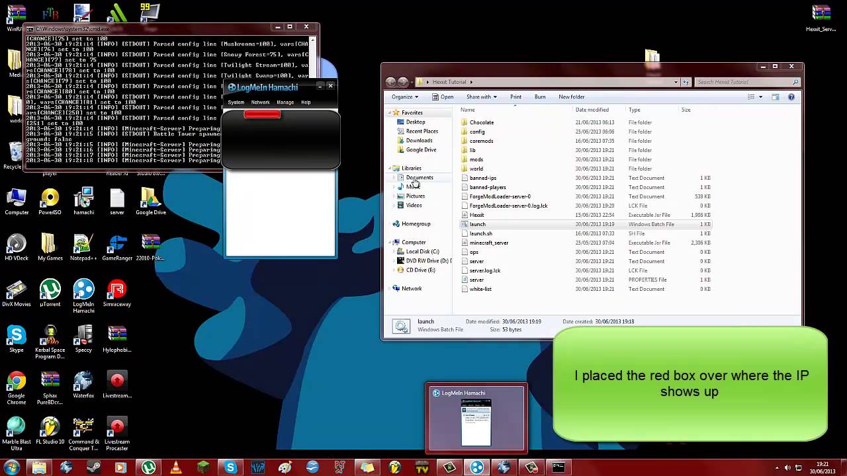Click the Burn toolbar button
The height and width of the screenshot is (476, 847).
pos(540,97)
